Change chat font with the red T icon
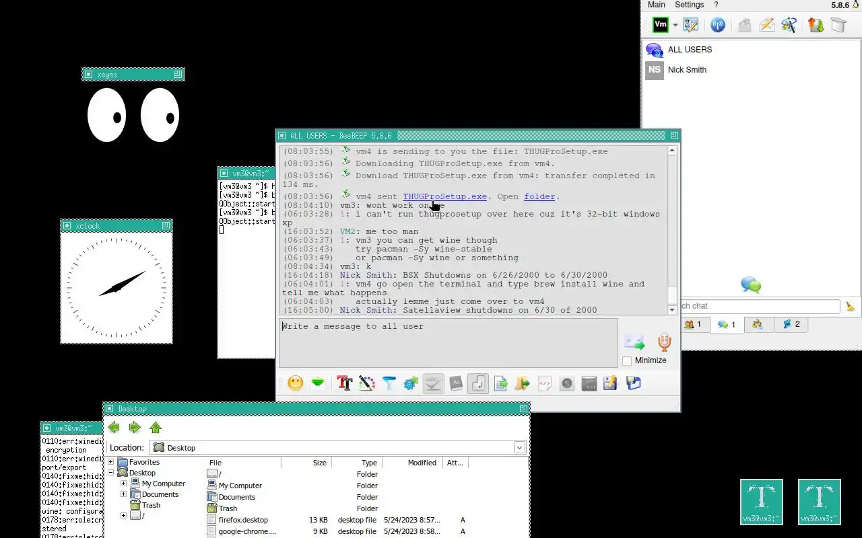Viewport: 862px width, 538px height. tap(345, 383)
